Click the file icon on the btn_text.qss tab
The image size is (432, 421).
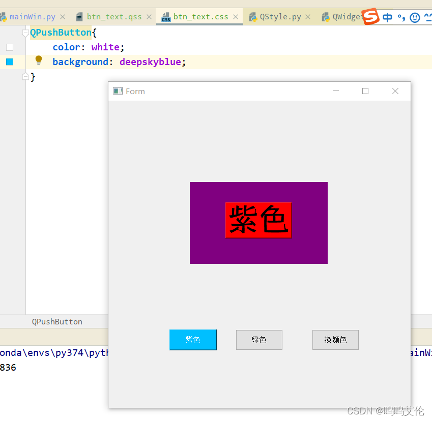[x=79, y=16]
